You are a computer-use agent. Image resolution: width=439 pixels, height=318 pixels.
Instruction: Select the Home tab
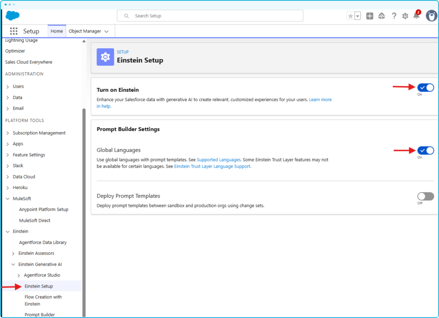tap(57, 31)
